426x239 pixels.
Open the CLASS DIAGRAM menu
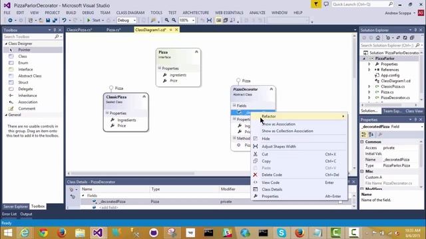130,13
